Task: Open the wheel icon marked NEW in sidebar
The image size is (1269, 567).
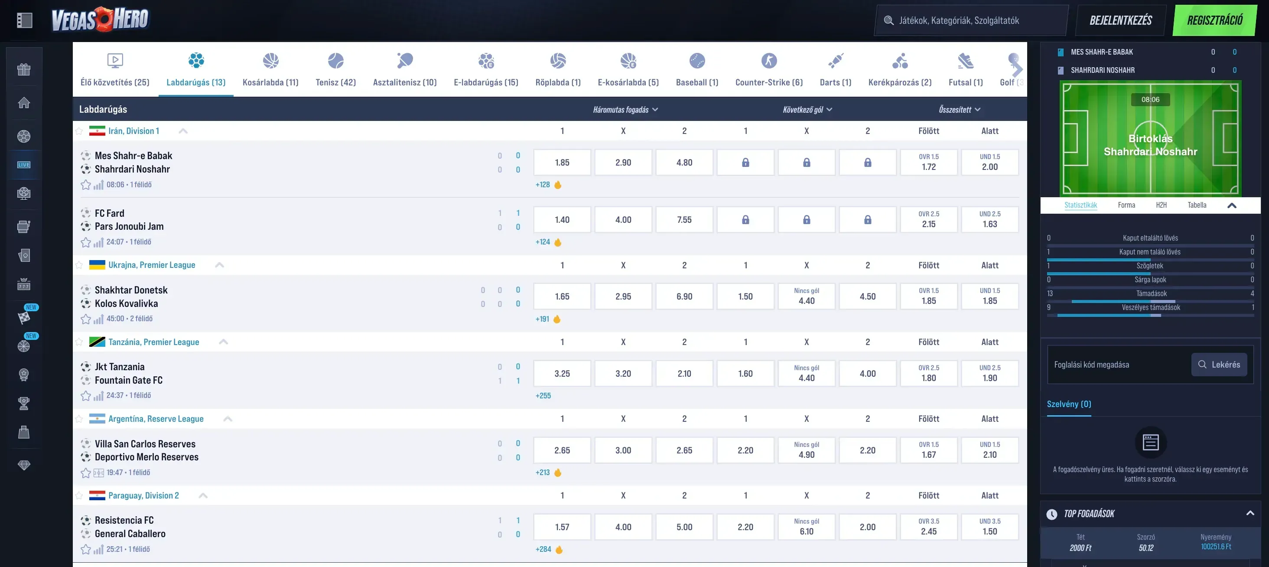Action: click(x=24, y=346)
